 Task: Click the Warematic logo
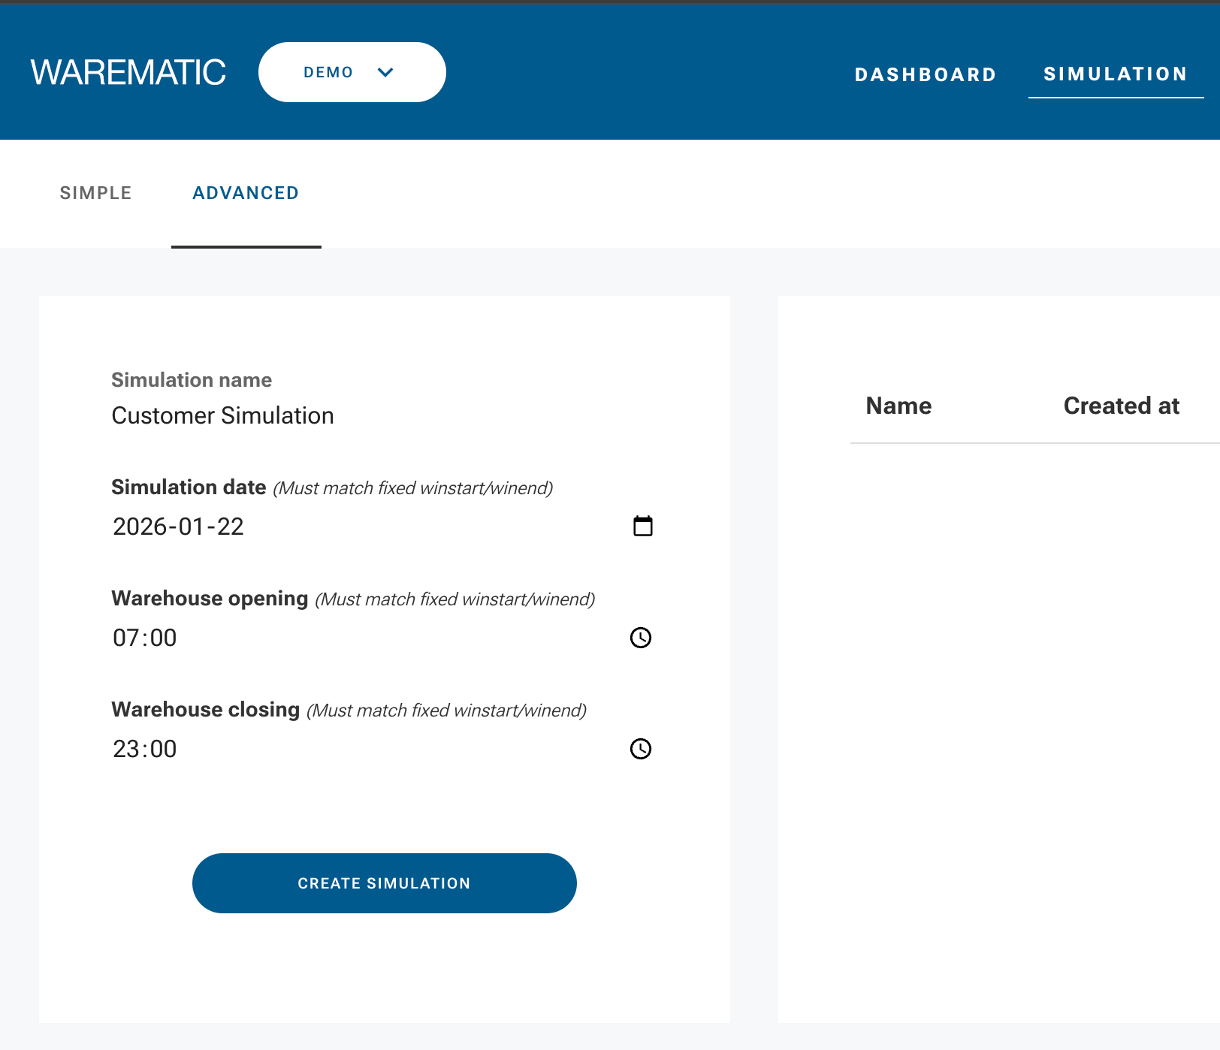128,71
